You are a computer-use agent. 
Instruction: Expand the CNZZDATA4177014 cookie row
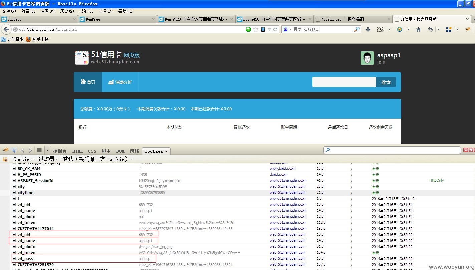(14, 229)
